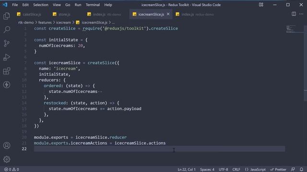Switch to the index.js rtk-demo tab
This screenshot has width=307, height=172.
tap(104, 14)
